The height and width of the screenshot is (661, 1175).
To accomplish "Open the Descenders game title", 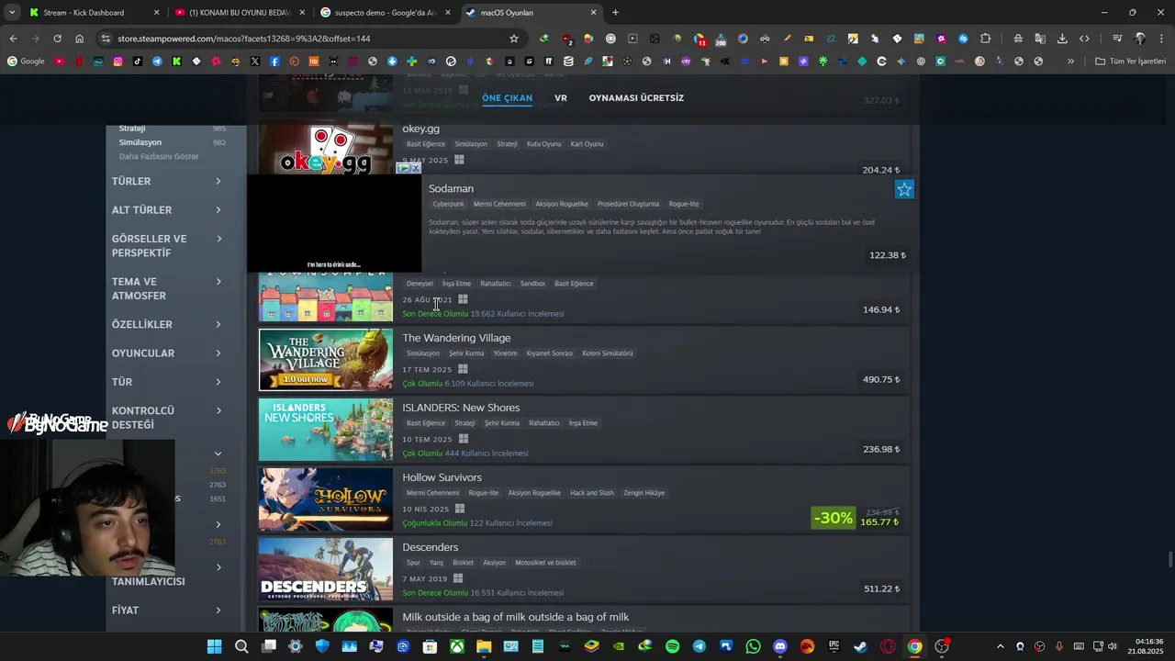I will pyautogui.click(x=430, y=547).
